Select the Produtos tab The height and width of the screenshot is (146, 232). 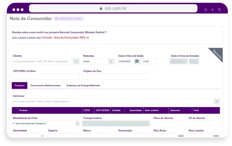point(19,85)
